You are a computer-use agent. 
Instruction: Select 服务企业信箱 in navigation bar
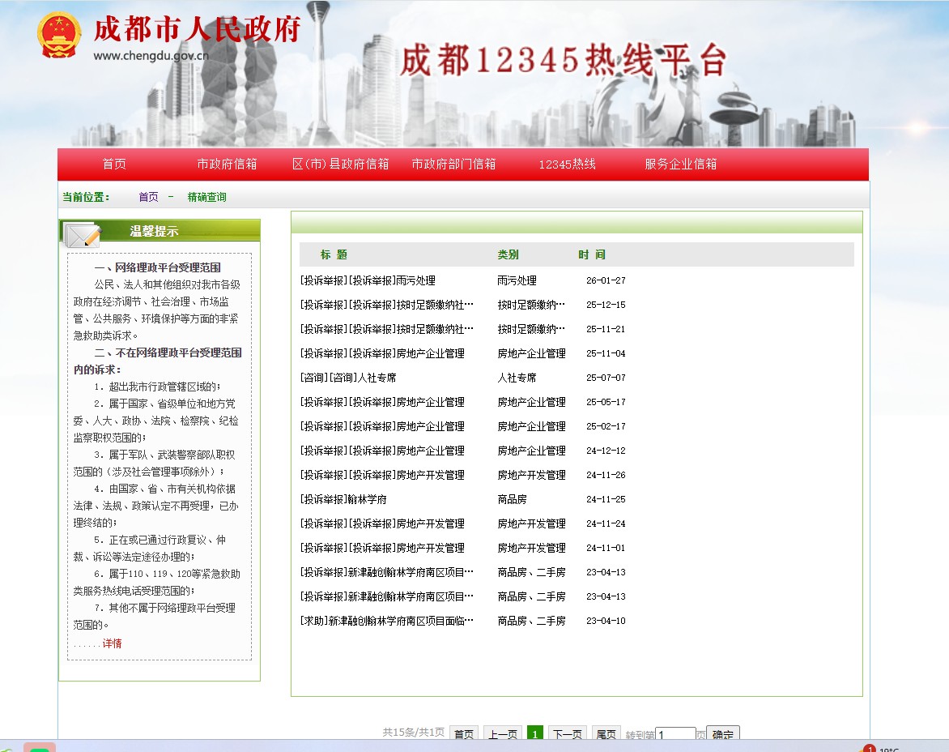680,164
